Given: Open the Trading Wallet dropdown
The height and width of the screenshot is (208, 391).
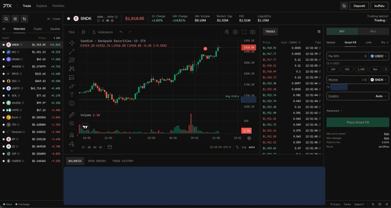Looking at the screenshot, I should (381, 21).
